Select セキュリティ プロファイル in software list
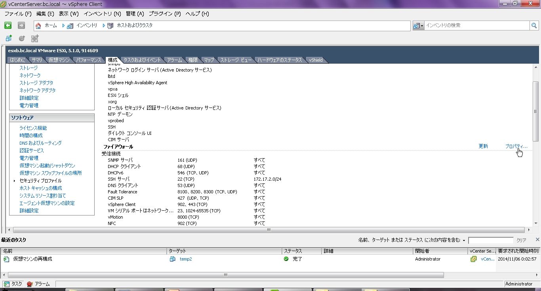Viewport: 541px width, 291px height. [40, 181]
